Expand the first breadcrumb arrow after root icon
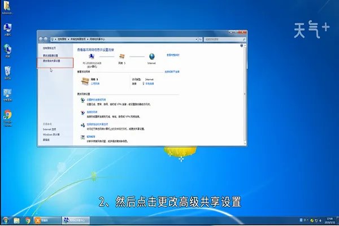 tap(55, 40)
